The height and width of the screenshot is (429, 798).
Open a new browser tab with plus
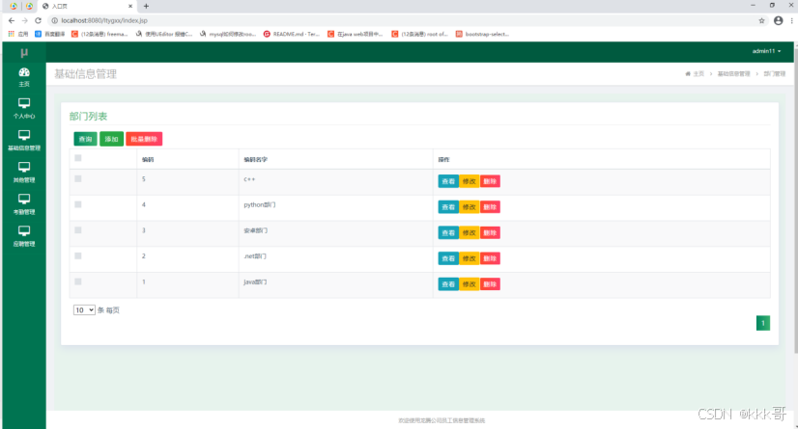(x=146, y=6)
